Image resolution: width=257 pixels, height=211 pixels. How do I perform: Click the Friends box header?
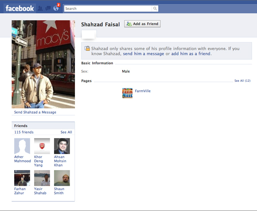click(x=43, y=126)
